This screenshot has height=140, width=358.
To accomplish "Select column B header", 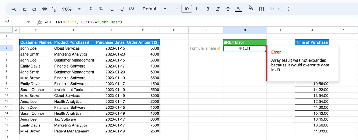I will 36,30.
